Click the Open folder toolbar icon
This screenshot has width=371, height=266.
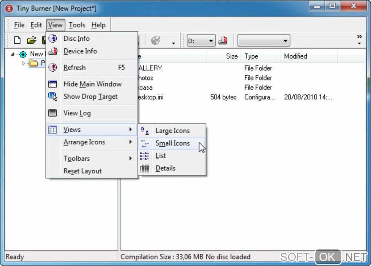pyautogui.click(x=32, y=40)
